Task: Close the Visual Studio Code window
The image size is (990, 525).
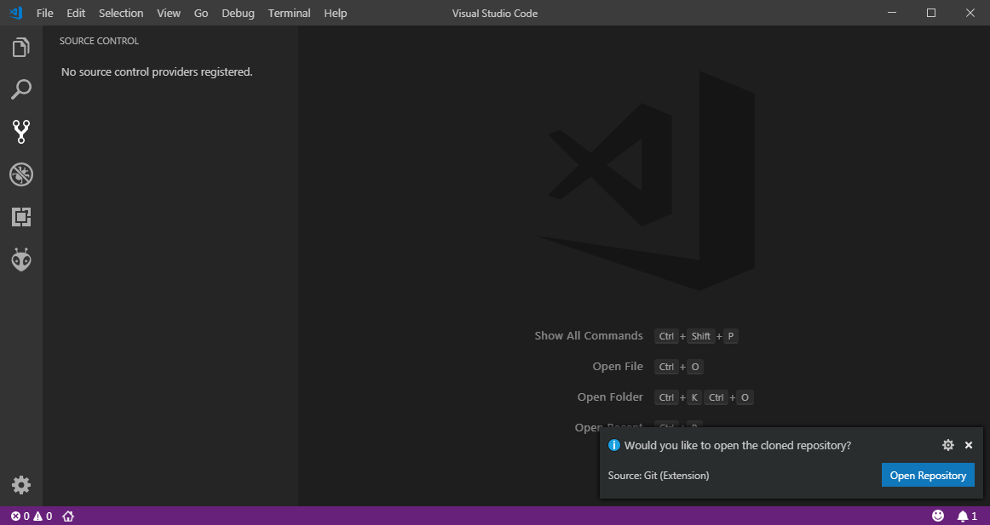Action: (970, 13)
